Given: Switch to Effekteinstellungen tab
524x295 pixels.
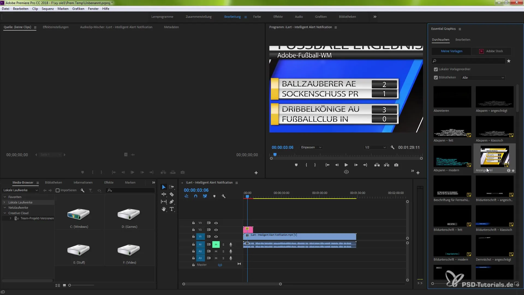Looking at the screenshot, I should click(x=56, y=27).
